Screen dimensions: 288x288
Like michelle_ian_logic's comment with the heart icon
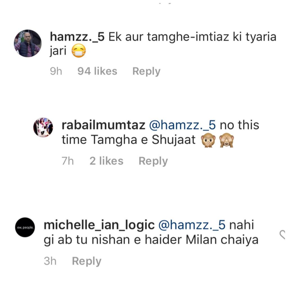pyautogui.click(x=282, y=235)
